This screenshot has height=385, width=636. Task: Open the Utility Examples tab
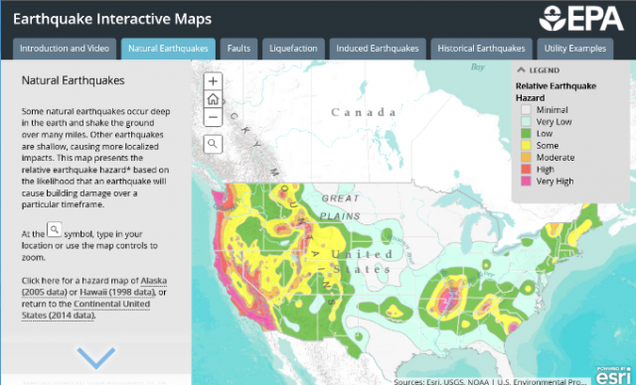point(575,49)
